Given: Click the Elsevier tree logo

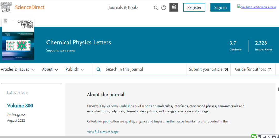Looking at the screenshot, I should point(6,7).
